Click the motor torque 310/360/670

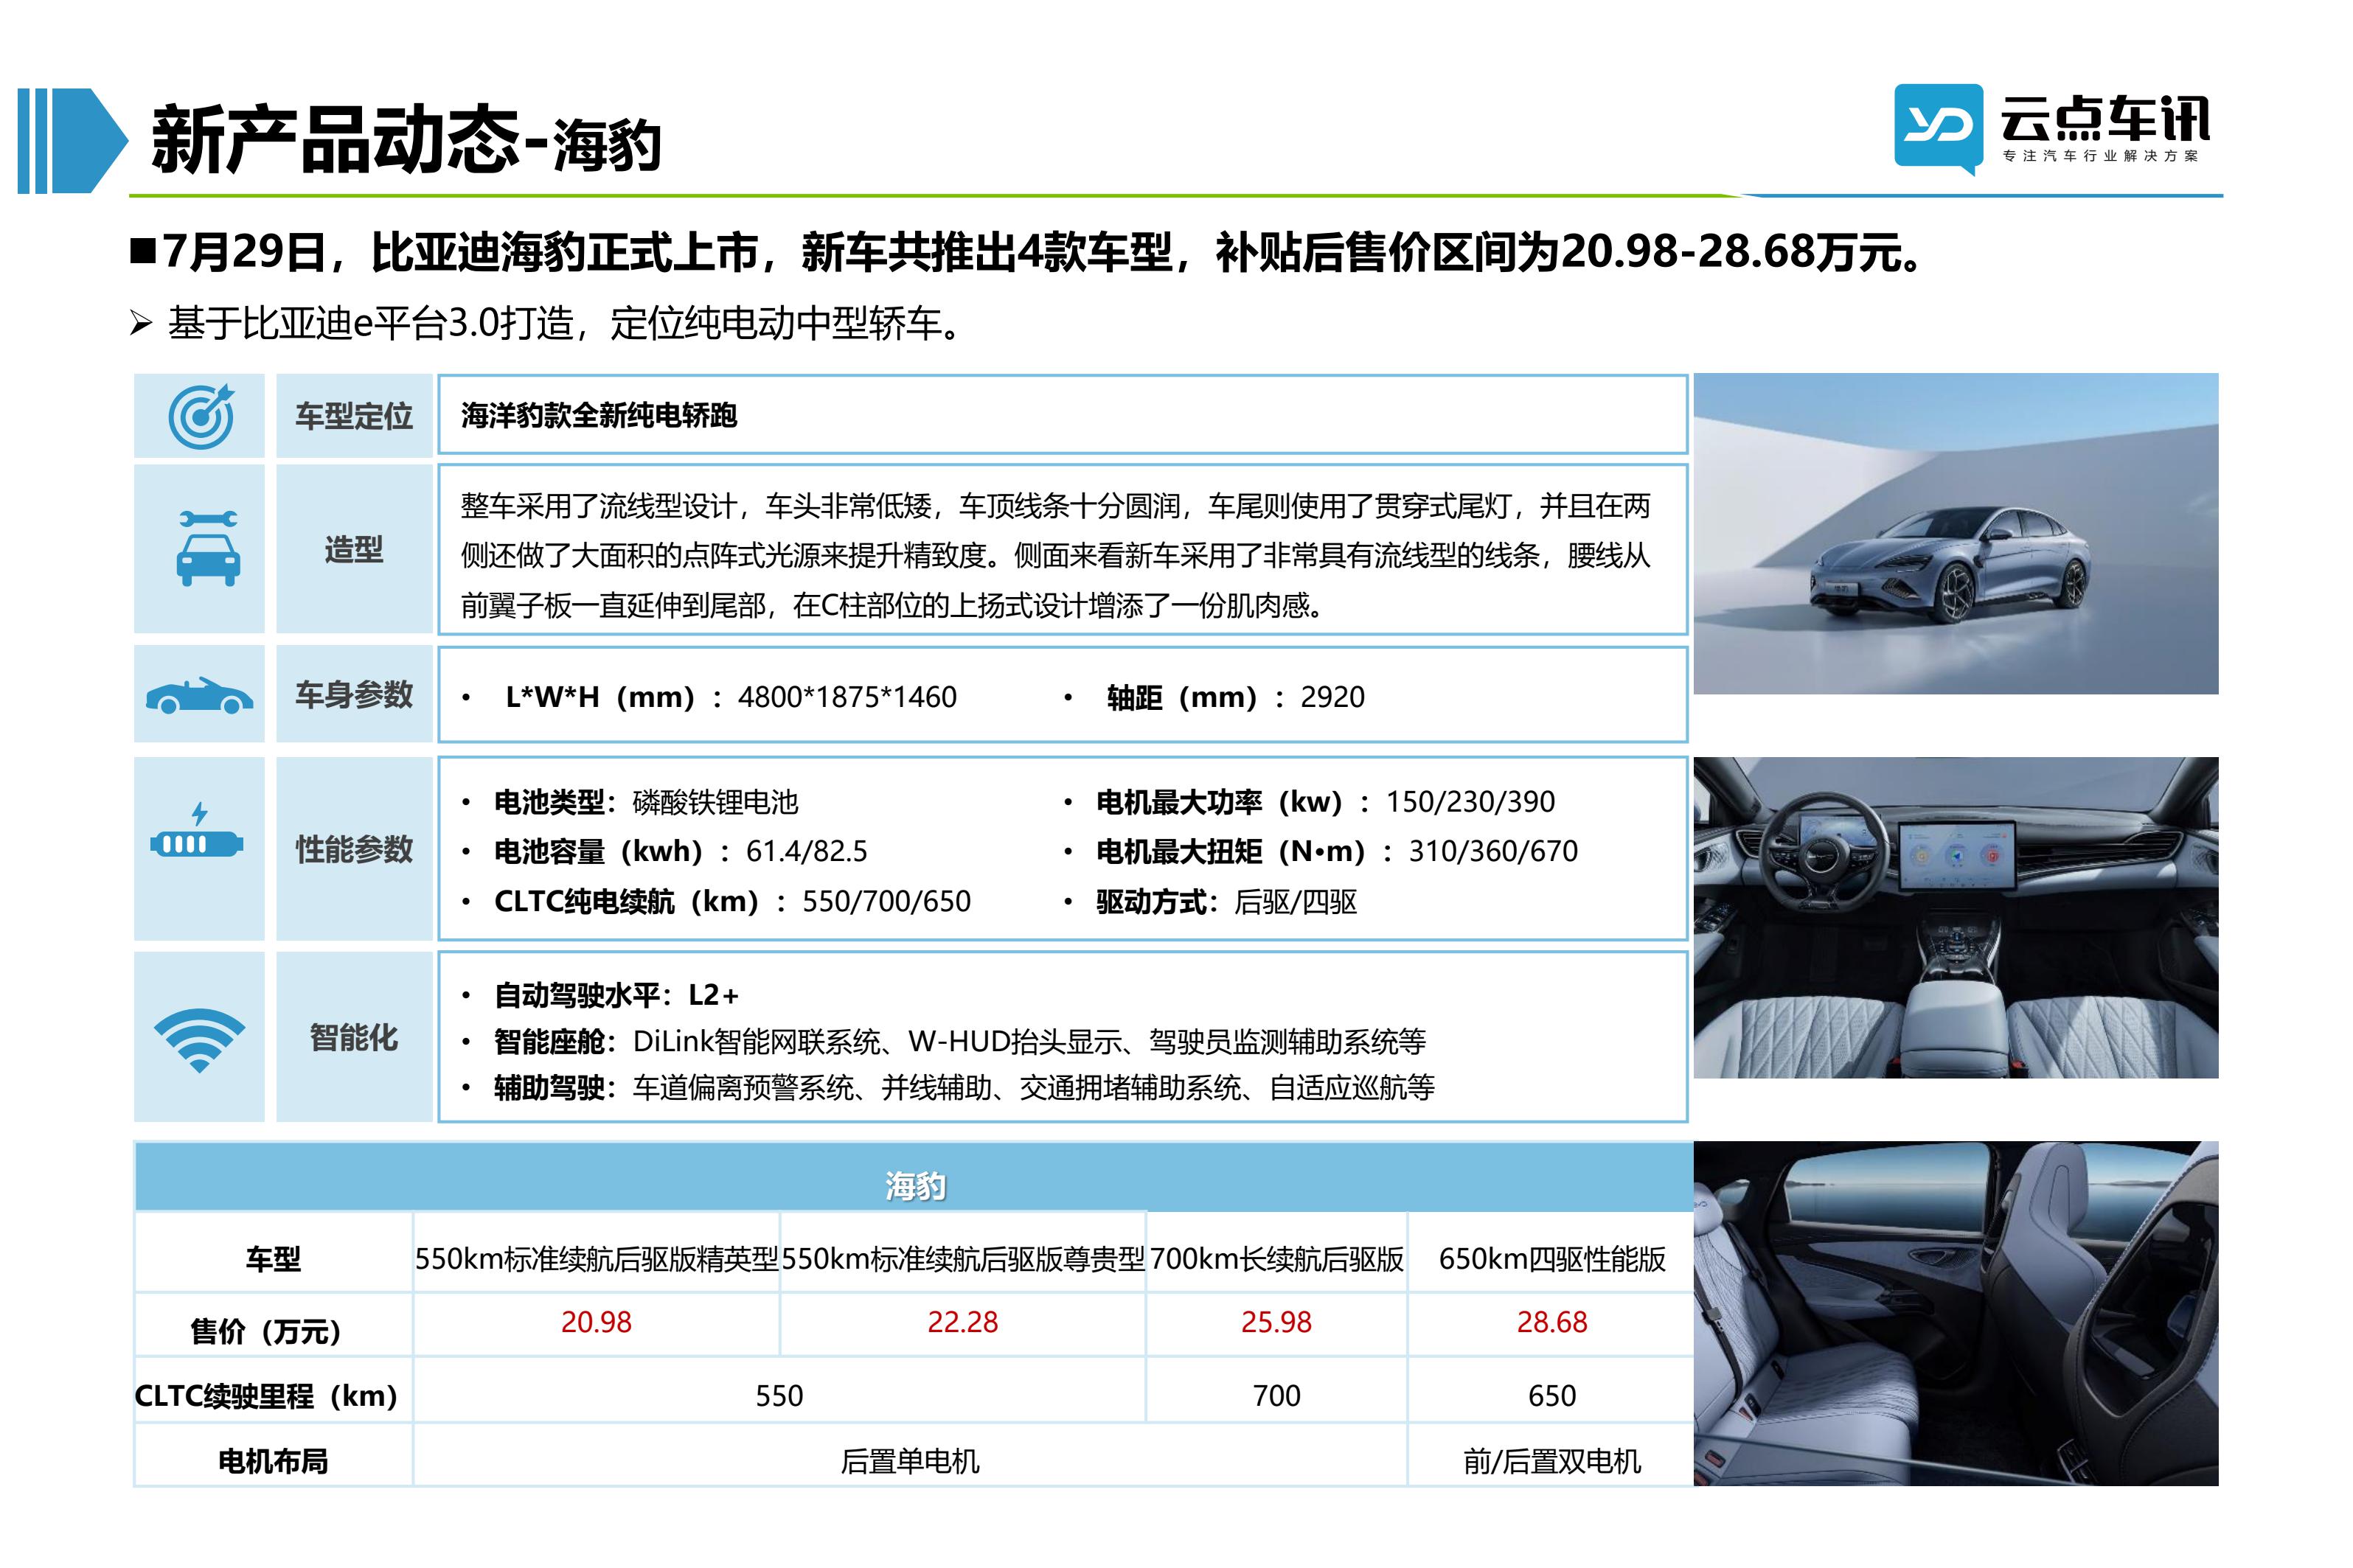[1493, 851]
